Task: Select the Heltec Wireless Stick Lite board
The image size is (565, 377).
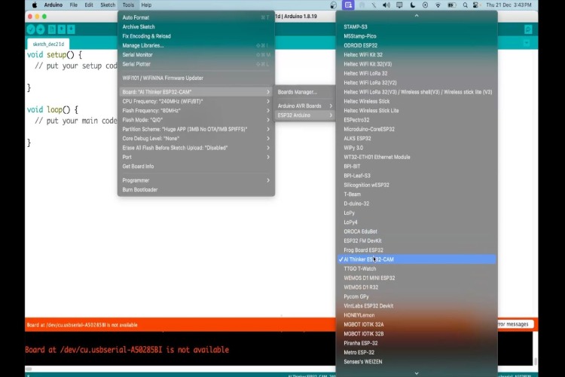Action: (417, 110)
